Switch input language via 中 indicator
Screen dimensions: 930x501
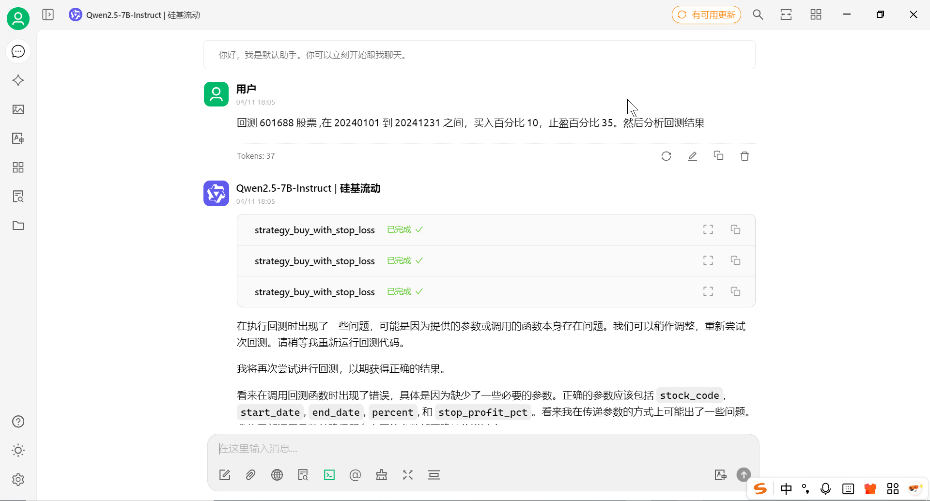[x=786, y=489]
